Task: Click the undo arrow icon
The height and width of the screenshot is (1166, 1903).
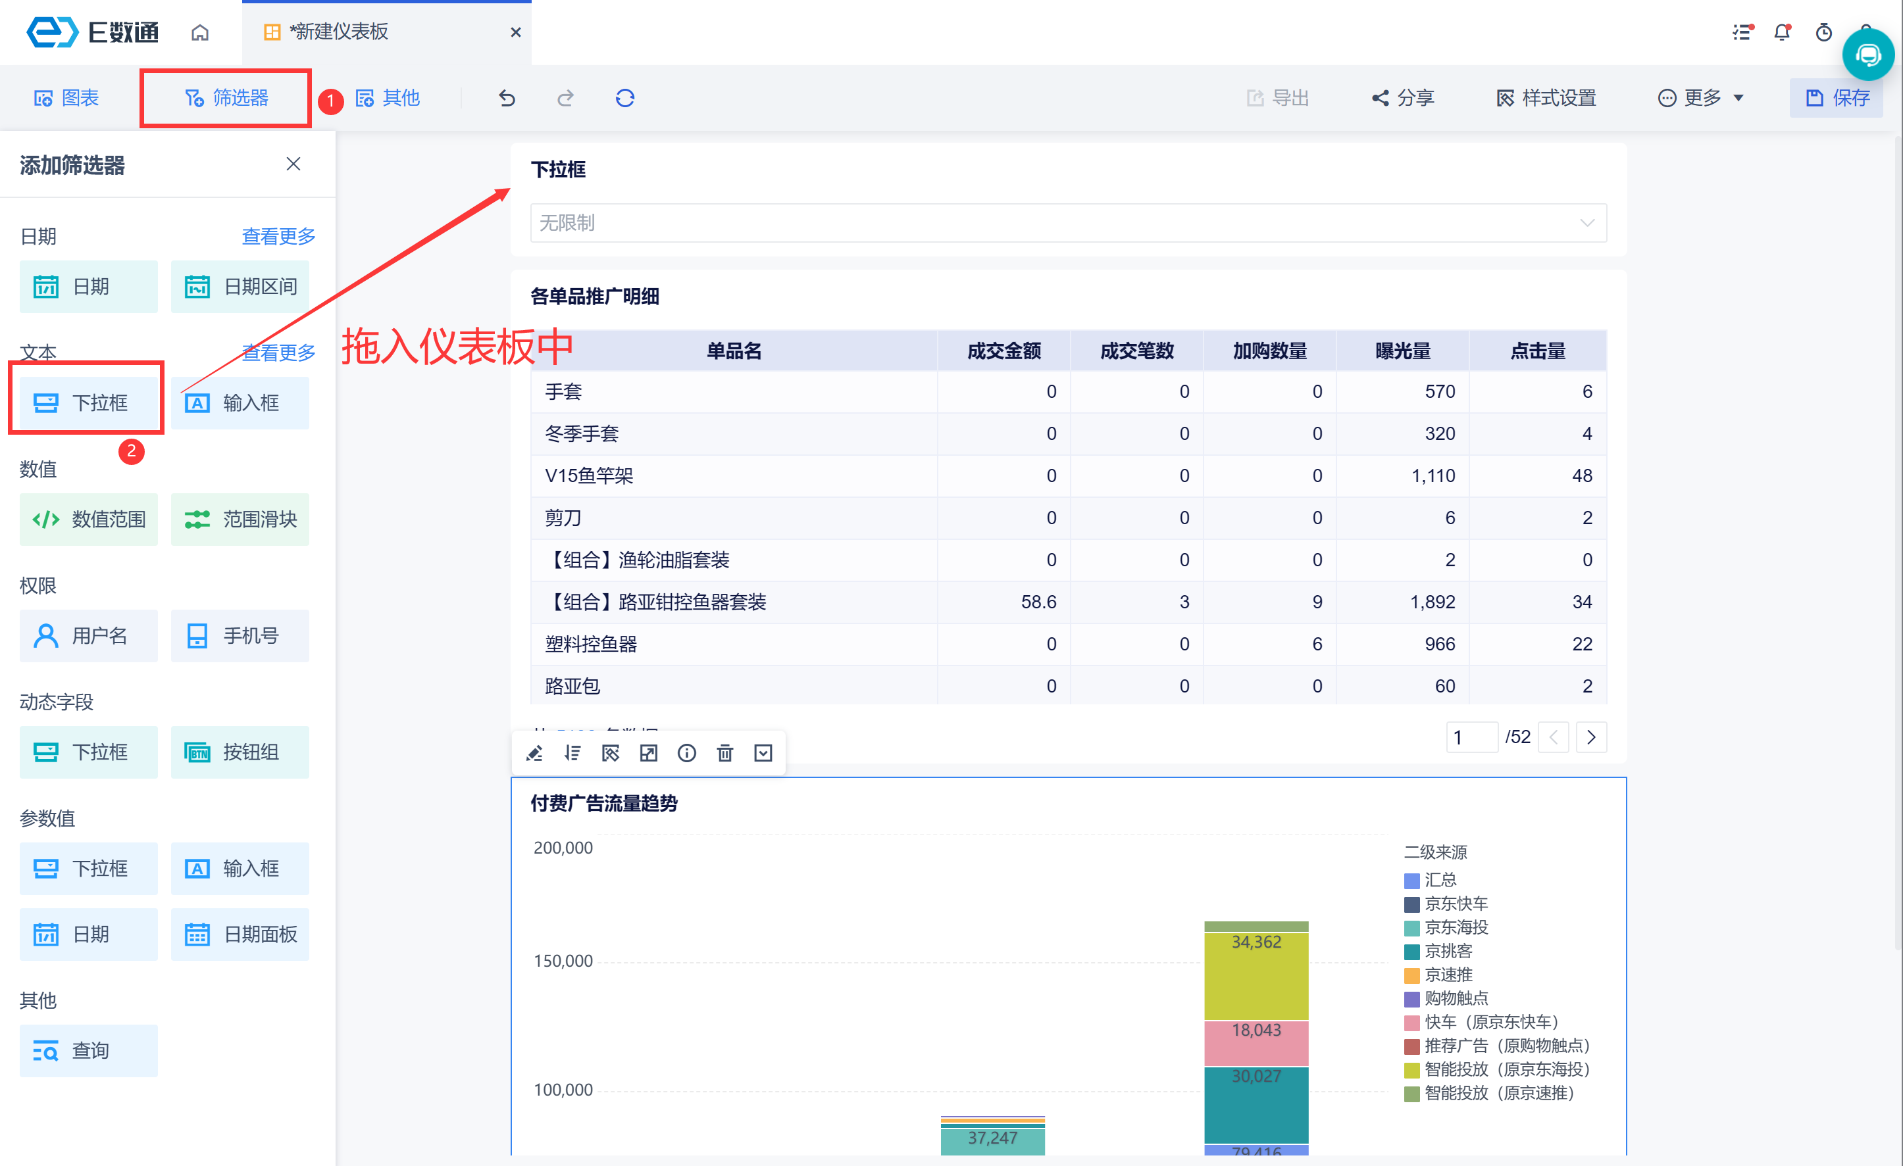Action: coord(507,98)
